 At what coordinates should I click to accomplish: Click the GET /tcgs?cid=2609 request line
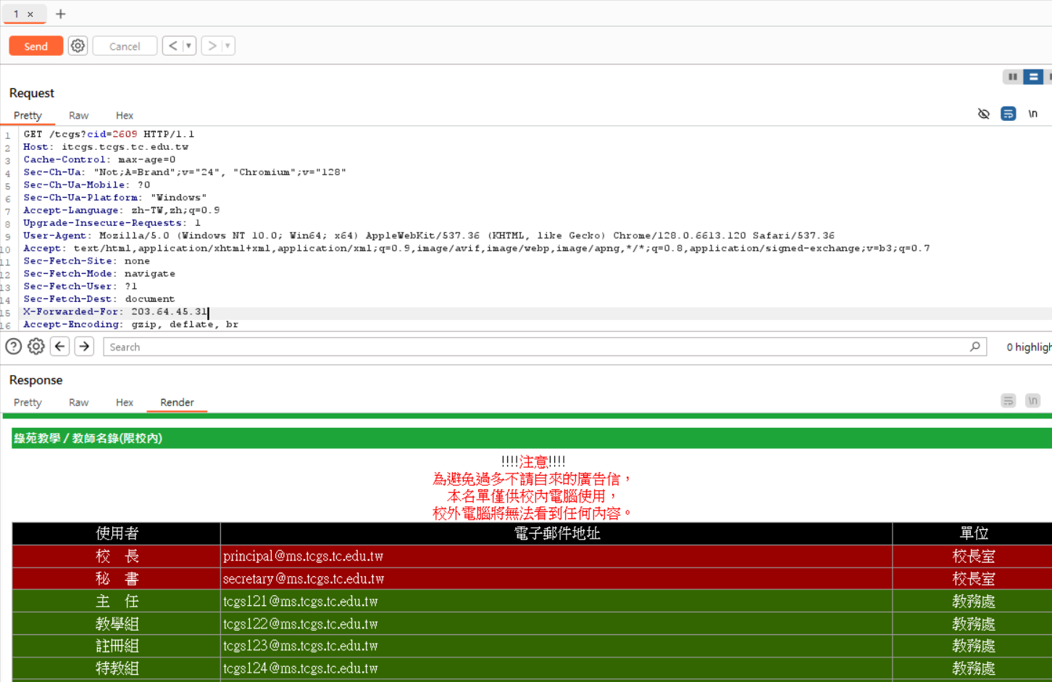click(x=109, y=134)
